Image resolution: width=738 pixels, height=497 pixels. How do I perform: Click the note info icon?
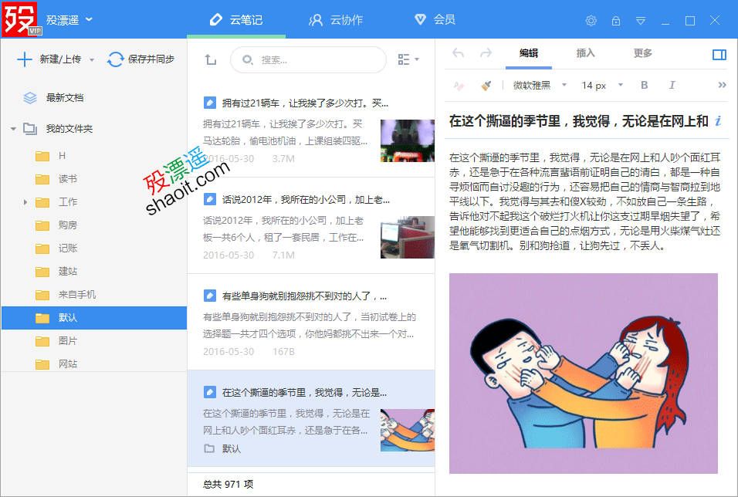click(718, 121)
